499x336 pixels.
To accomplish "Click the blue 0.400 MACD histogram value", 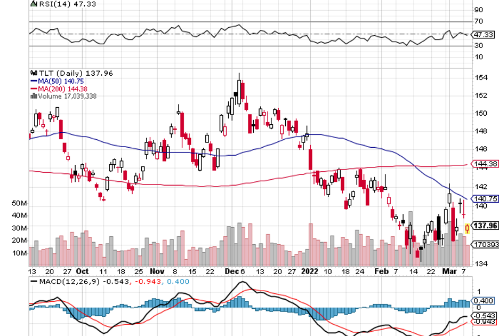I will point(178,282).
